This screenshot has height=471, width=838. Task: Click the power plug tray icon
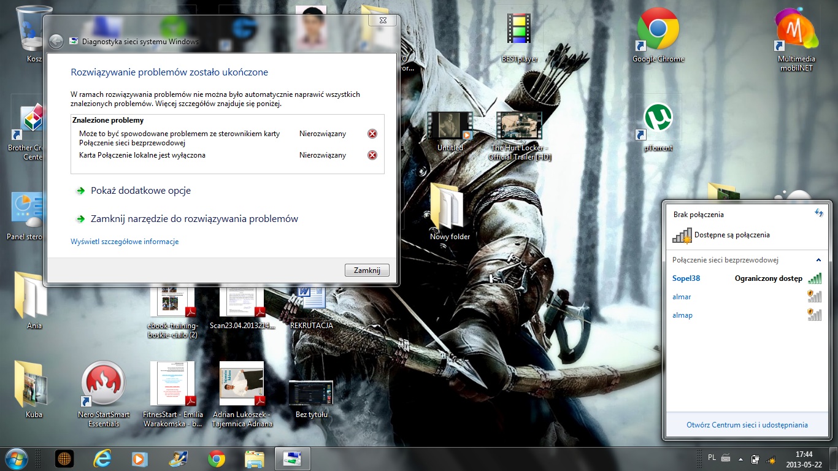click(756, 459)
